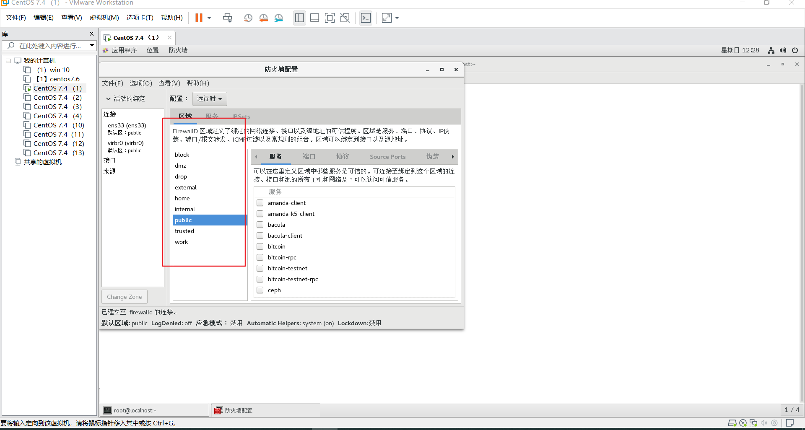805x430 pixels.
Task: Select the dmz zone
Action: coord(210,166)
